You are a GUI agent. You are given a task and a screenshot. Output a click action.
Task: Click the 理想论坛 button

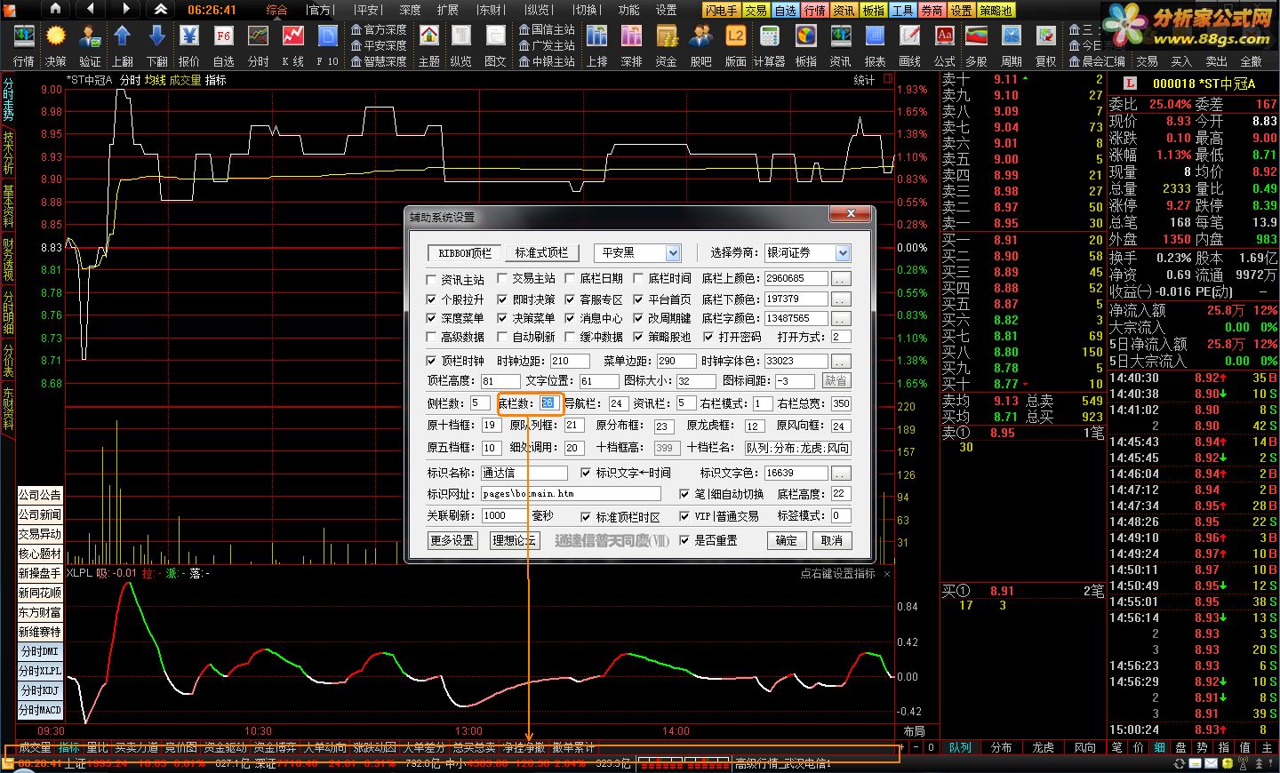coord(514,540)
